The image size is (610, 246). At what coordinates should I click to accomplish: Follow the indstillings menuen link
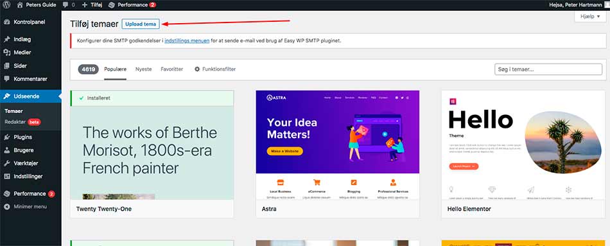point(187,40)
